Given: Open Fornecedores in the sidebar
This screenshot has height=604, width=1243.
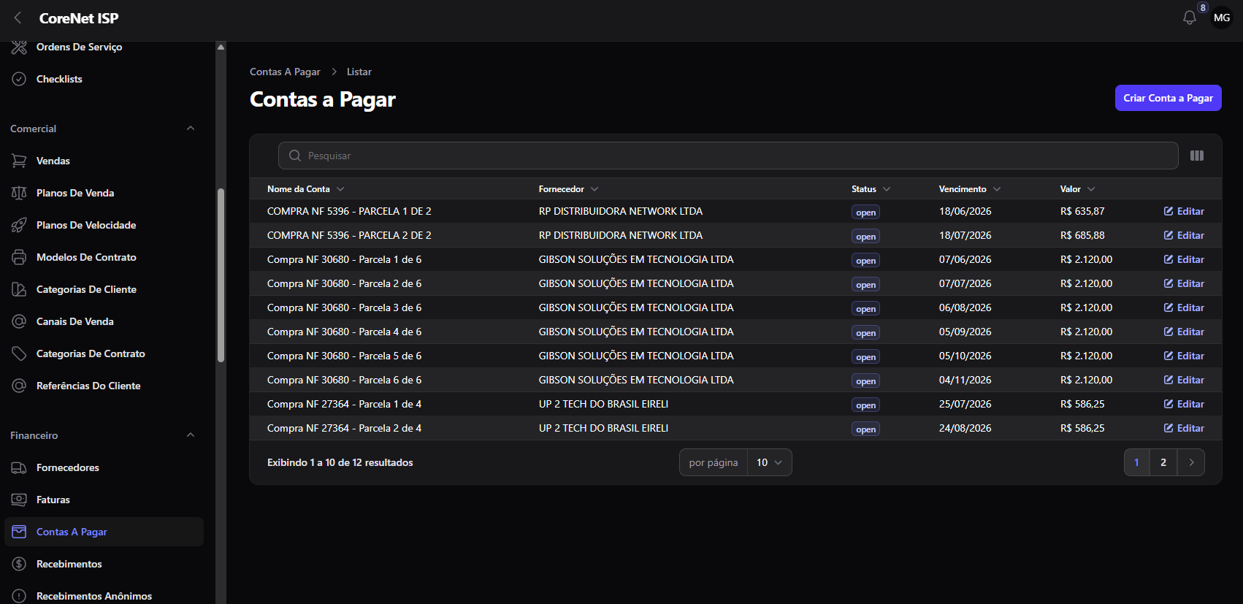Looking at the screenshot, I should coord(104,467).
